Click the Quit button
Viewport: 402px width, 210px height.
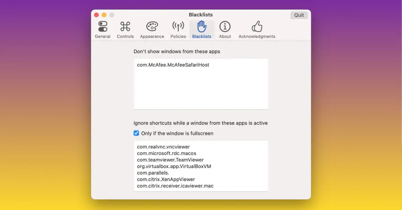(x=299, y=15)
